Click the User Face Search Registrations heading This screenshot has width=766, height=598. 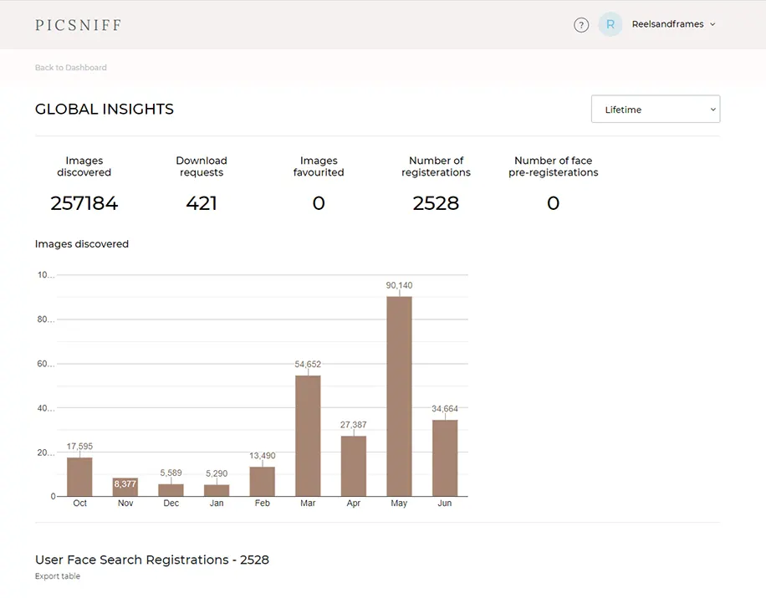tap(152, 560)
